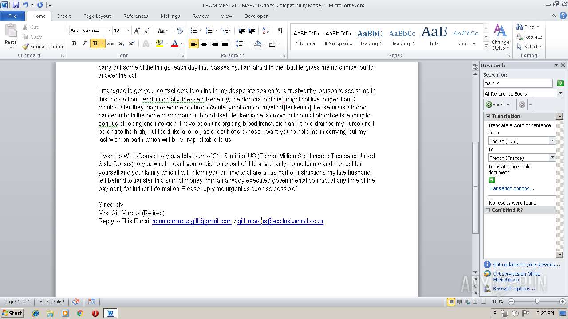Open Research options link
Screen dimensions: 568x319
pos(514,288)
